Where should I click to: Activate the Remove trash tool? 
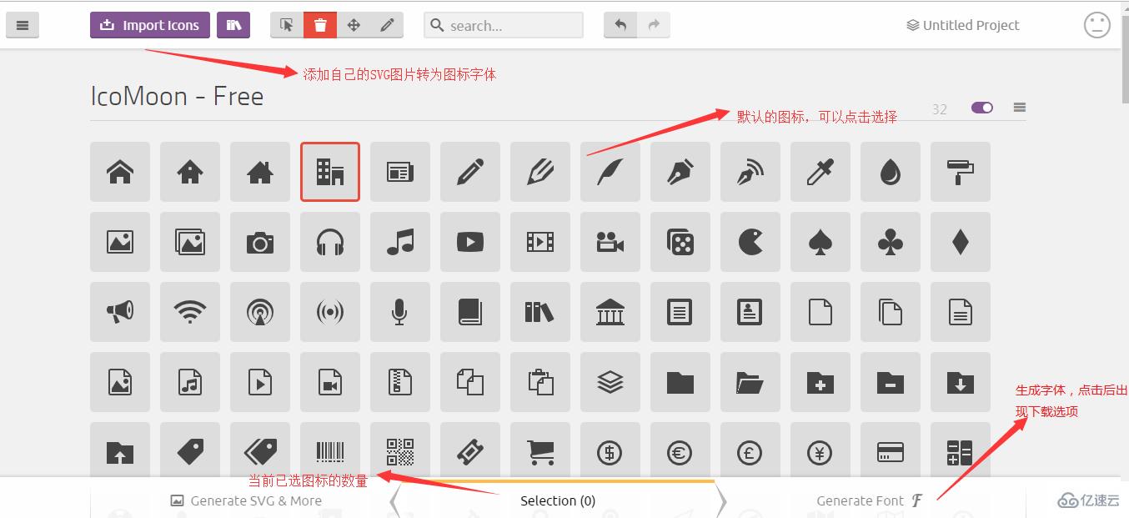pyautogui.click(x=320, y=25)
